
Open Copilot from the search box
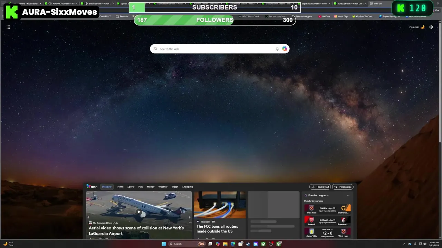coord(285,49)
